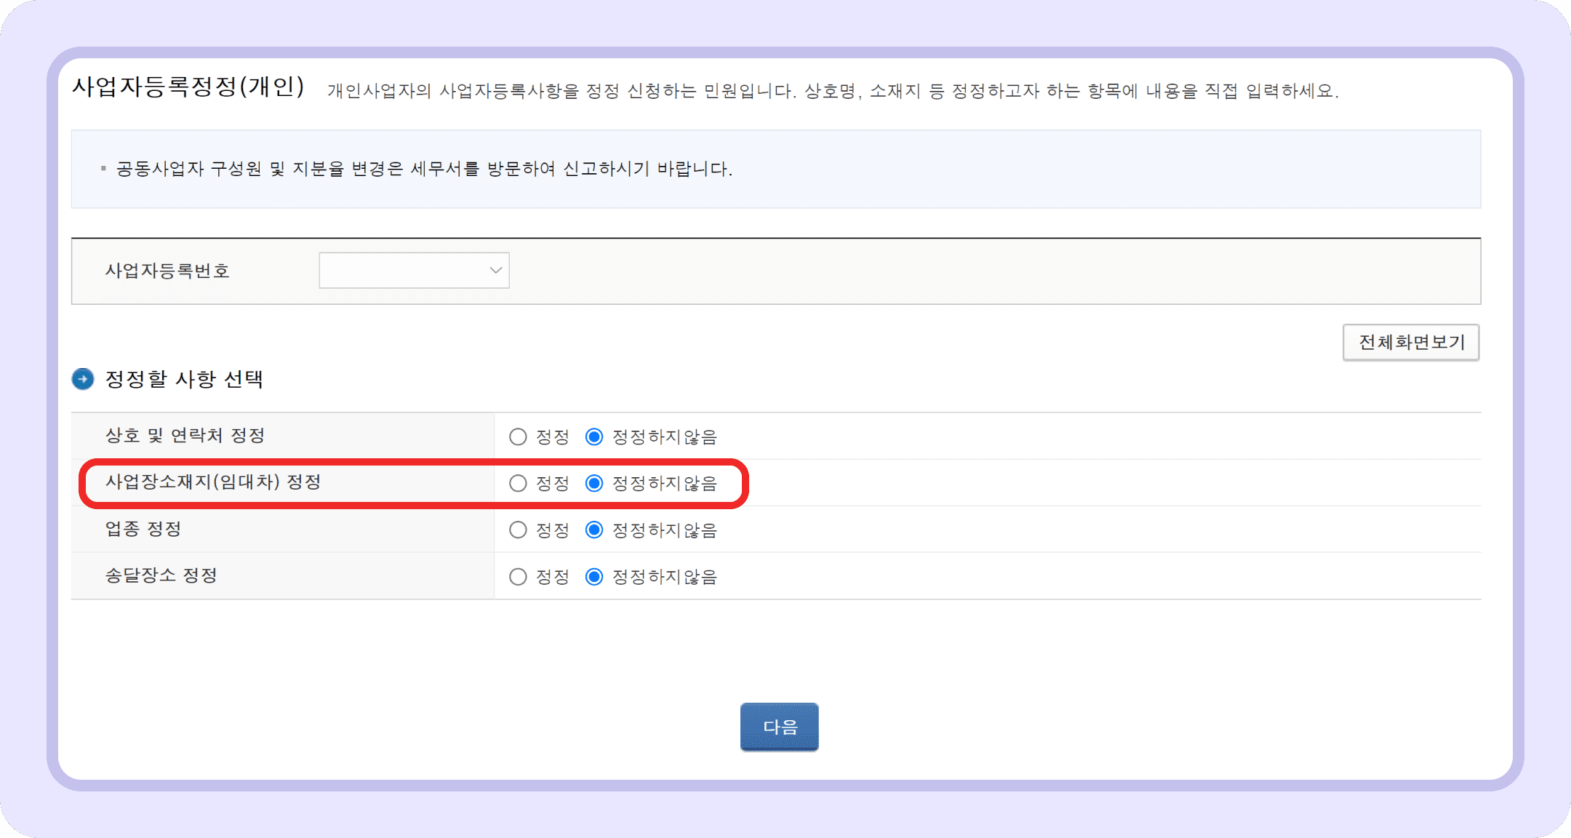Choose 정정 for 사업장소재지(임대차) 정정
The width and height of the screenshot is (1571, 838).
click(518, 484)
